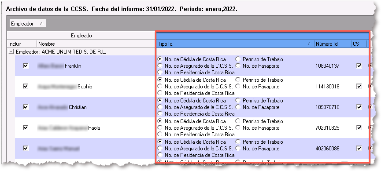Viewport: 381px width, 171px height.
Task: Select the employee name Franklin
Action: [x=73, y=66]
